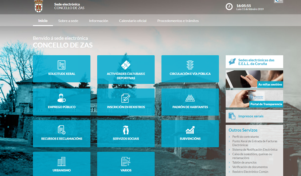Click the Perfil do contratante link
The image size is (301, 176).
point(245,137)
